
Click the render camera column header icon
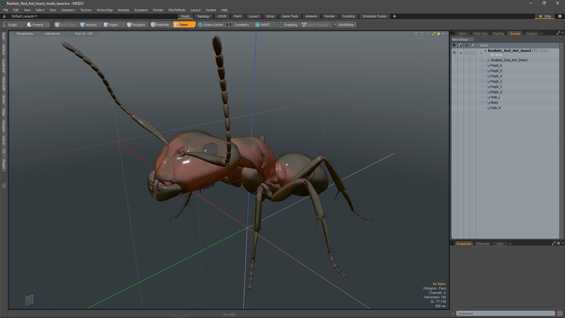[x=461, y=45]
